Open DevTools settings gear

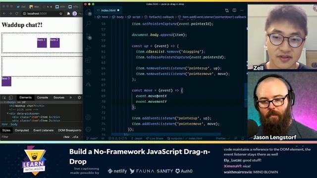point(79,98)
